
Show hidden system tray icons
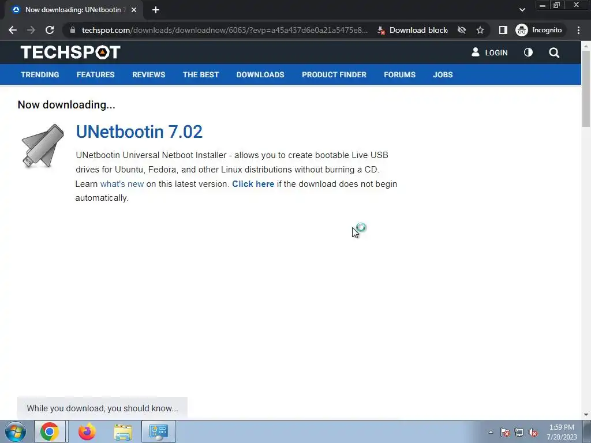coord(491,432)
